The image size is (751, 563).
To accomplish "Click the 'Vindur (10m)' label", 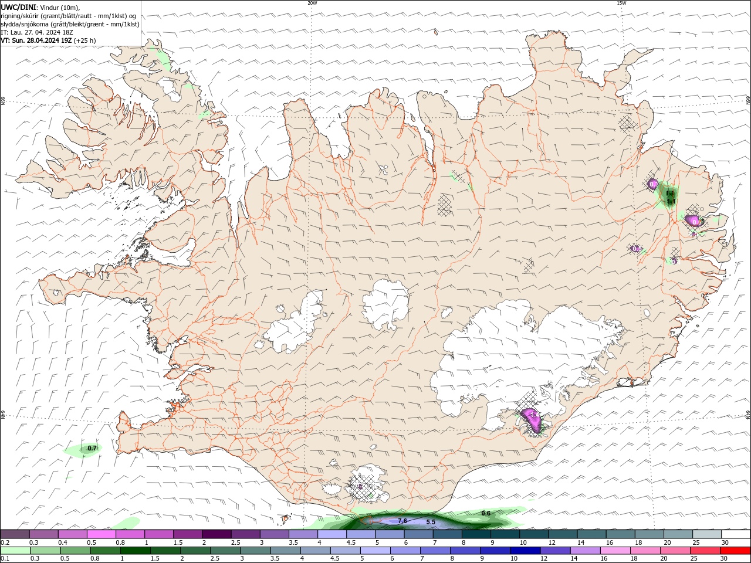I will [59, 7].
